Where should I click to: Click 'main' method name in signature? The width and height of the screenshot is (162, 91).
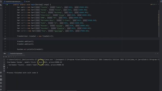33,5
